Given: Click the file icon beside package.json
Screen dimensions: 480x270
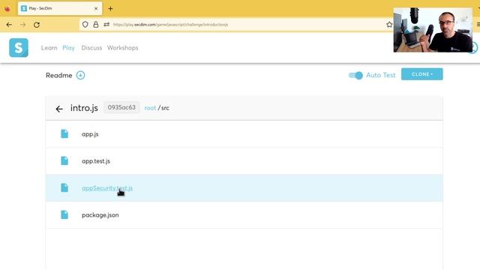Looking at the screenshot, I should click(64, 214).
